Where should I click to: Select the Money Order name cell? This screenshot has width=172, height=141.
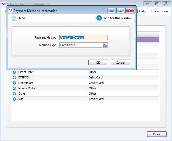click(x=53, y=88)
